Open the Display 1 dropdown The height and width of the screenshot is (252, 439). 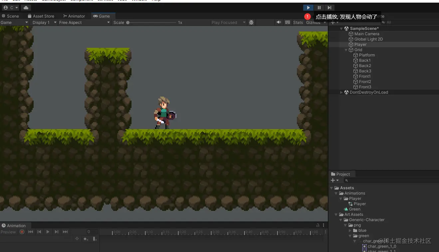[44, 23]
